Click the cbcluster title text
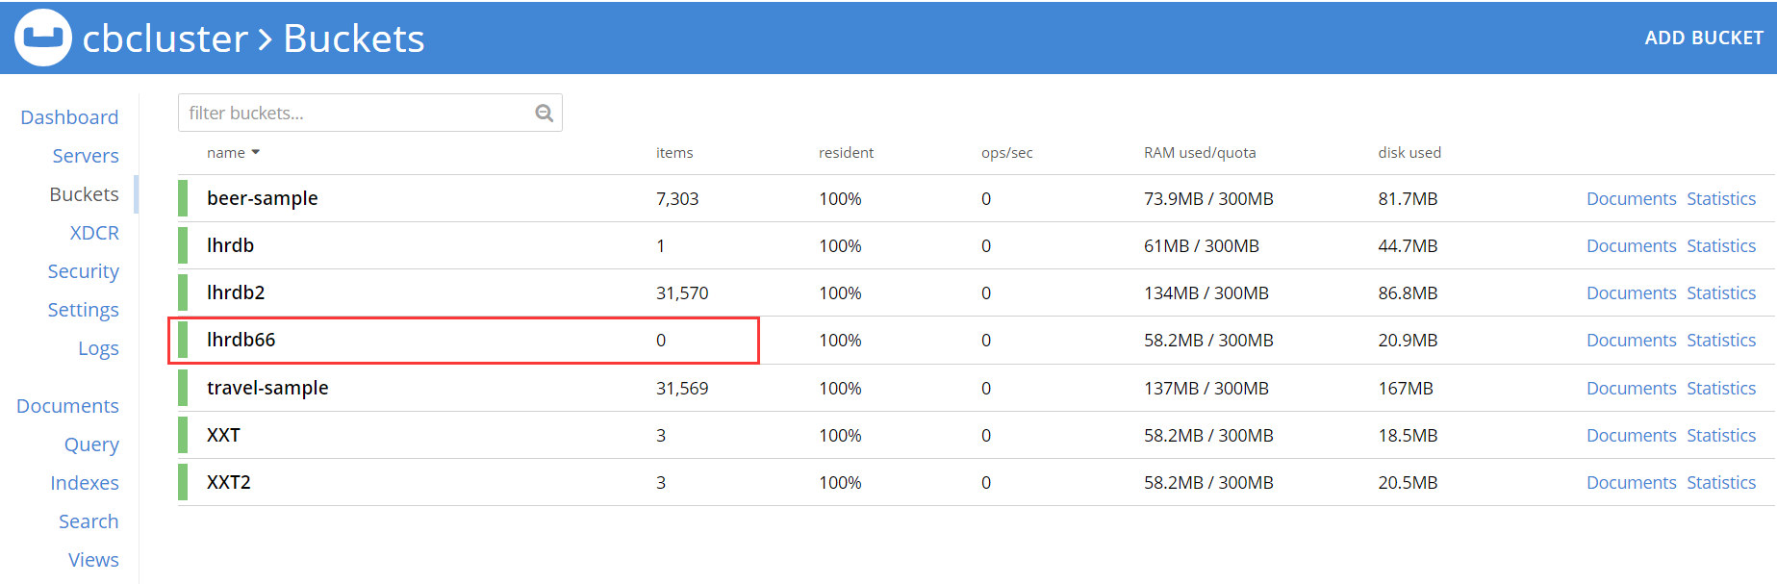Image resolution: width=1777 pixels, height=584 pixels. point(165,38)
